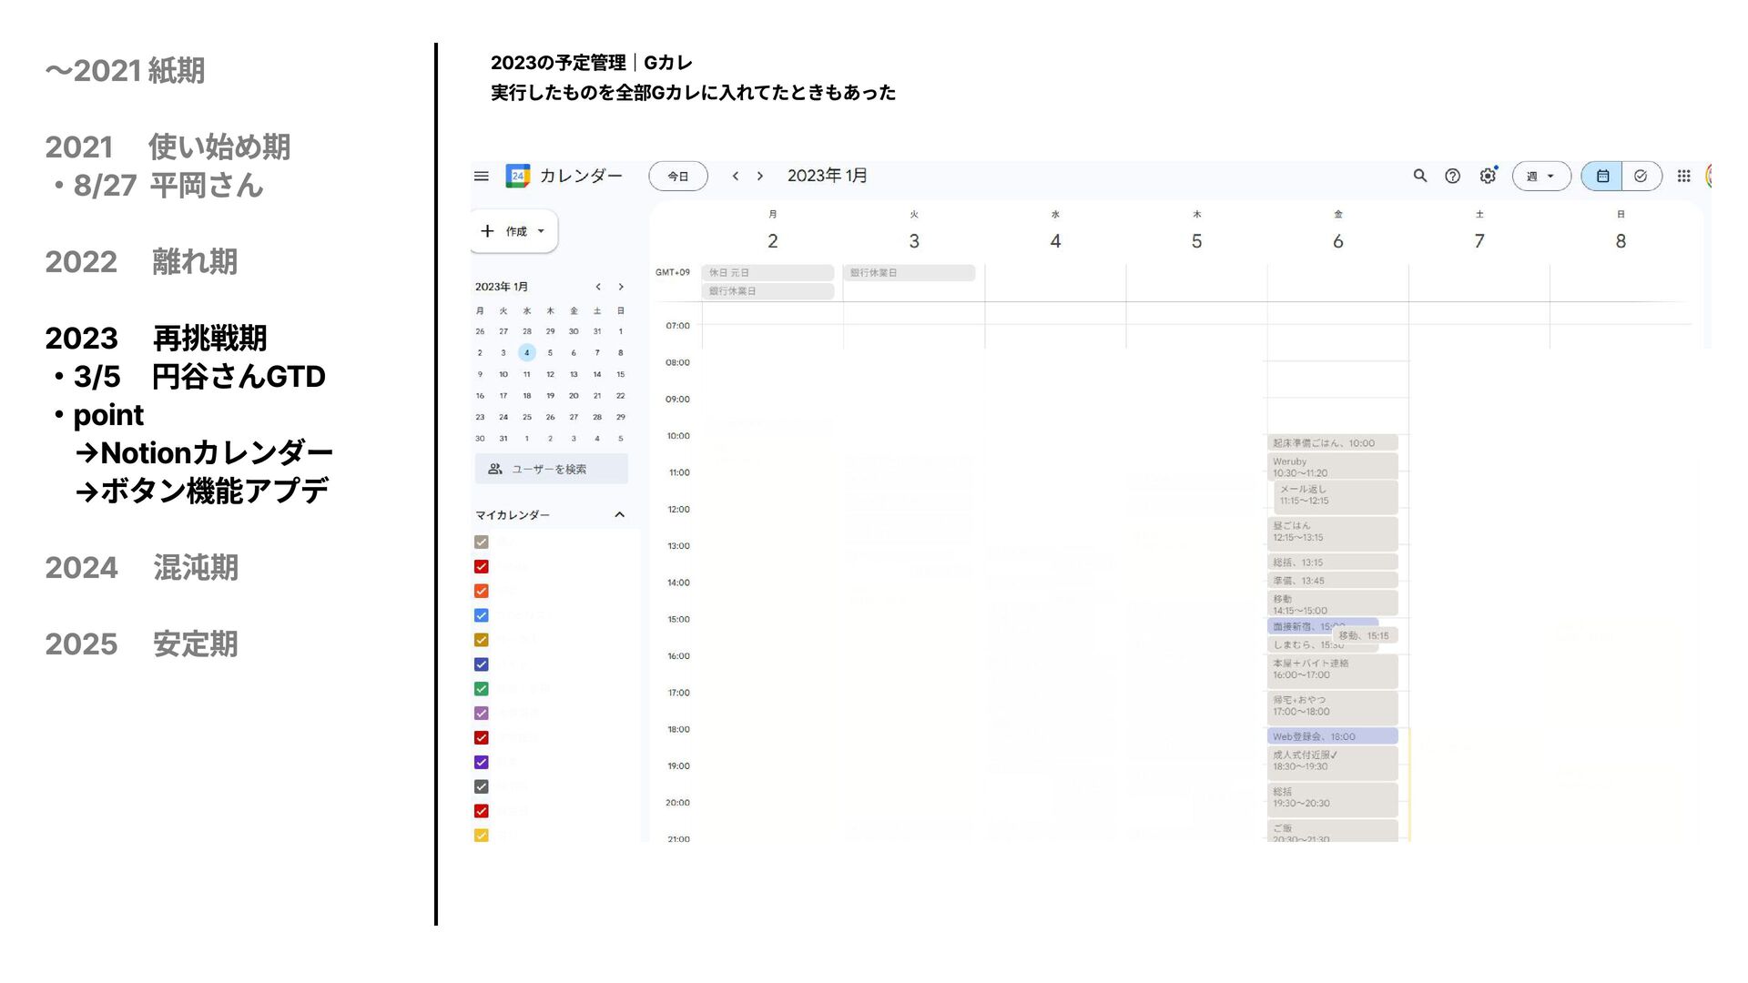Click the 作成 create button label

pos(516,231)
